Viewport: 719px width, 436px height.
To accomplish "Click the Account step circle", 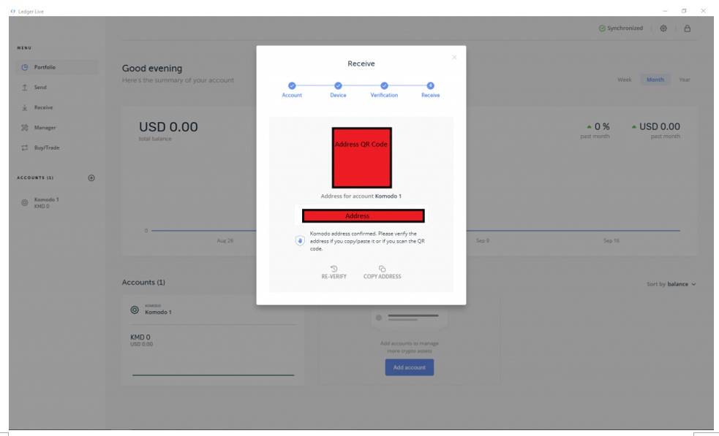I will pyautogui.click(x=292, y=85).
